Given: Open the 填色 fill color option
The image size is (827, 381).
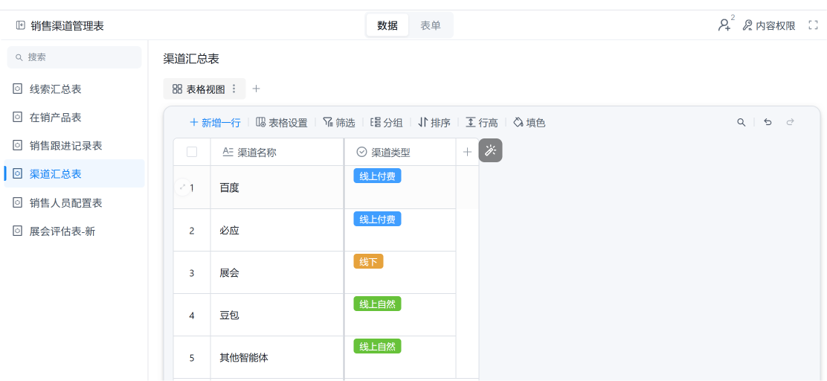Looking at the screenshot, I should click(529, 123).
